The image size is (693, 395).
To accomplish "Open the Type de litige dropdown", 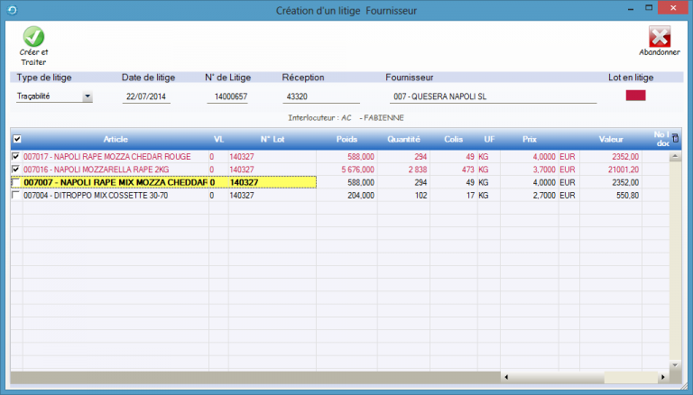I will click(88, 96).
